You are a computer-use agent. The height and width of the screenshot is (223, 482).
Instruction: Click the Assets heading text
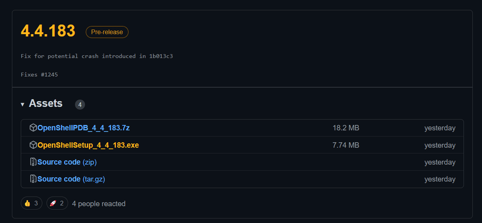click(x=46, y=103)
